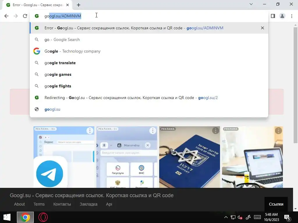Open the Telegram ad thumbnail

click(64, 157)
